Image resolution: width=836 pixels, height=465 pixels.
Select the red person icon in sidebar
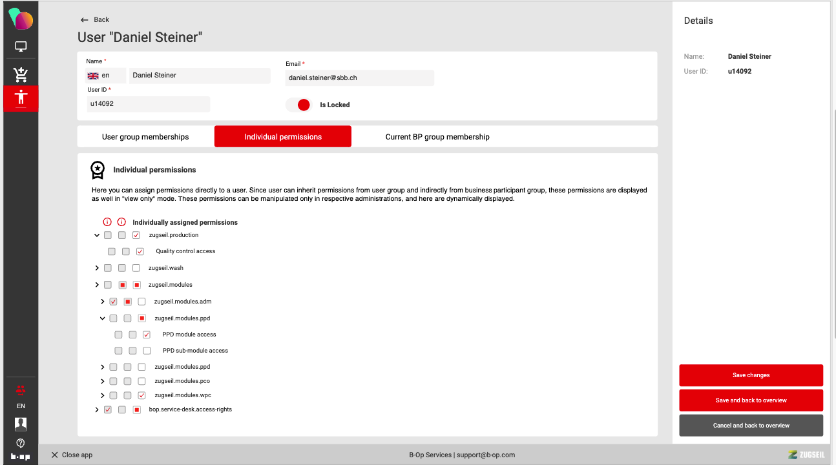[21, 98]
